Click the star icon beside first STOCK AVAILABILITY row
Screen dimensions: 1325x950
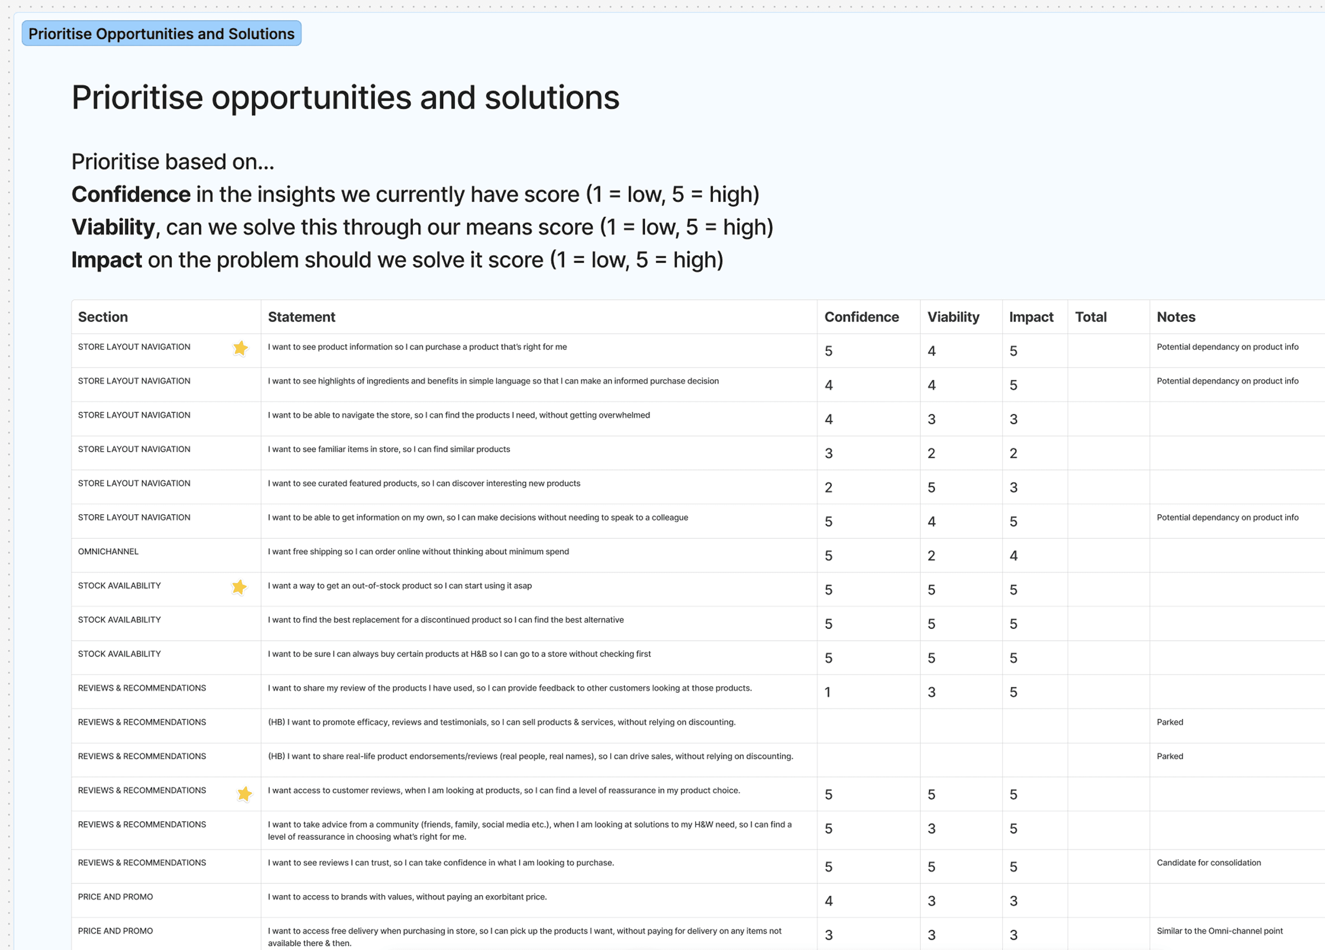[x=239, y=588]
